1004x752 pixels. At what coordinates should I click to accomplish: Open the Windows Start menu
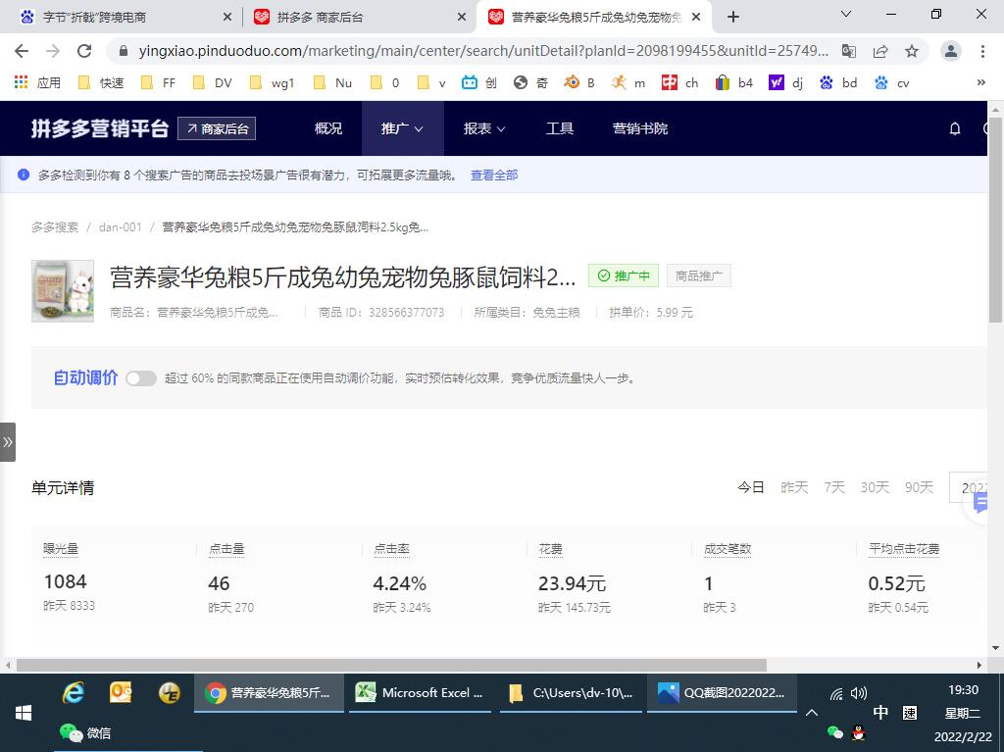(24, 713)
